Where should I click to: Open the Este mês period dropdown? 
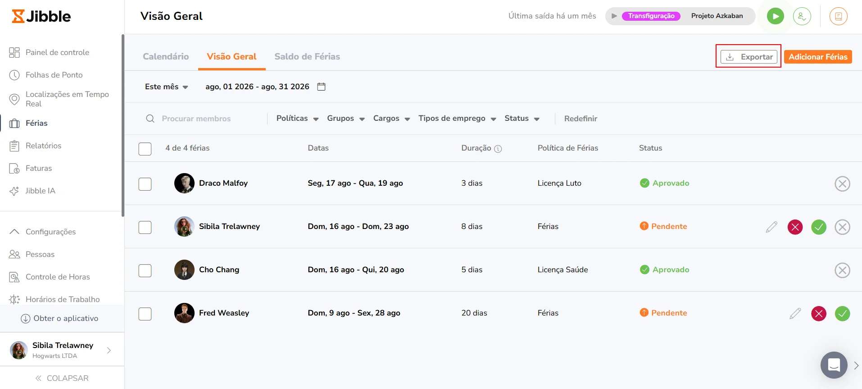166,87
